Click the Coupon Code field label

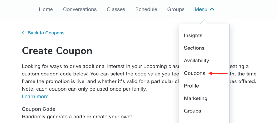click(x=39, y=109)
